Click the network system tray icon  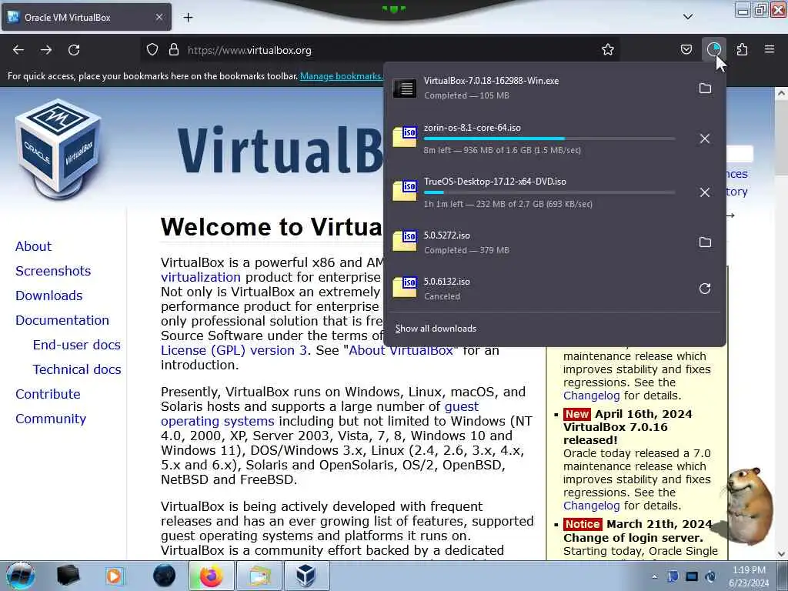pyautogui.click(x=692, y=576)
